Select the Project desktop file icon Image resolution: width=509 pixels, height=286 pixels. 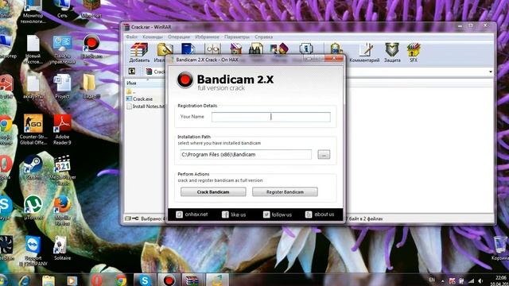pyautogui.click(x=62, y=87)
